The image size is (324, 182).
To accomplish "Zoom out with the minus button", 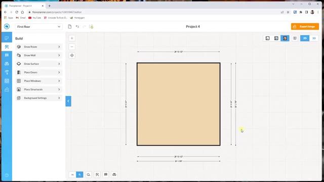I will point(72,47).
